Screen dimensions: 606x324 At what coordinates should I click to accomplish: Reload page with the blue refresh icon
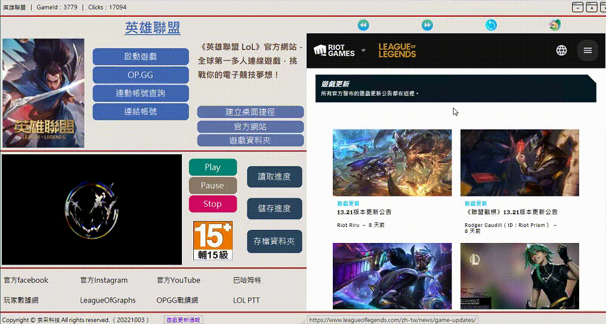(x=491, y=25)
